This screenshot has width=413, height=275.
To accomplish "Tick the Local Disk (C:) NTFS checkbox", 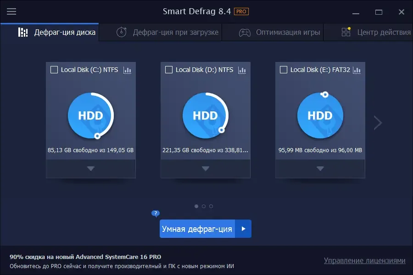I will click(x=54, y=70).
